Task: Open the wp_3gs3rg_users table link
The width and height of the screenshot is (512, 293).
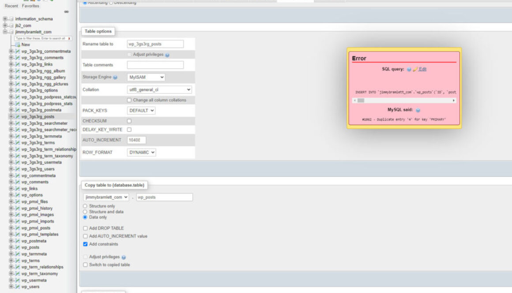Action: [x=38, y=169]
